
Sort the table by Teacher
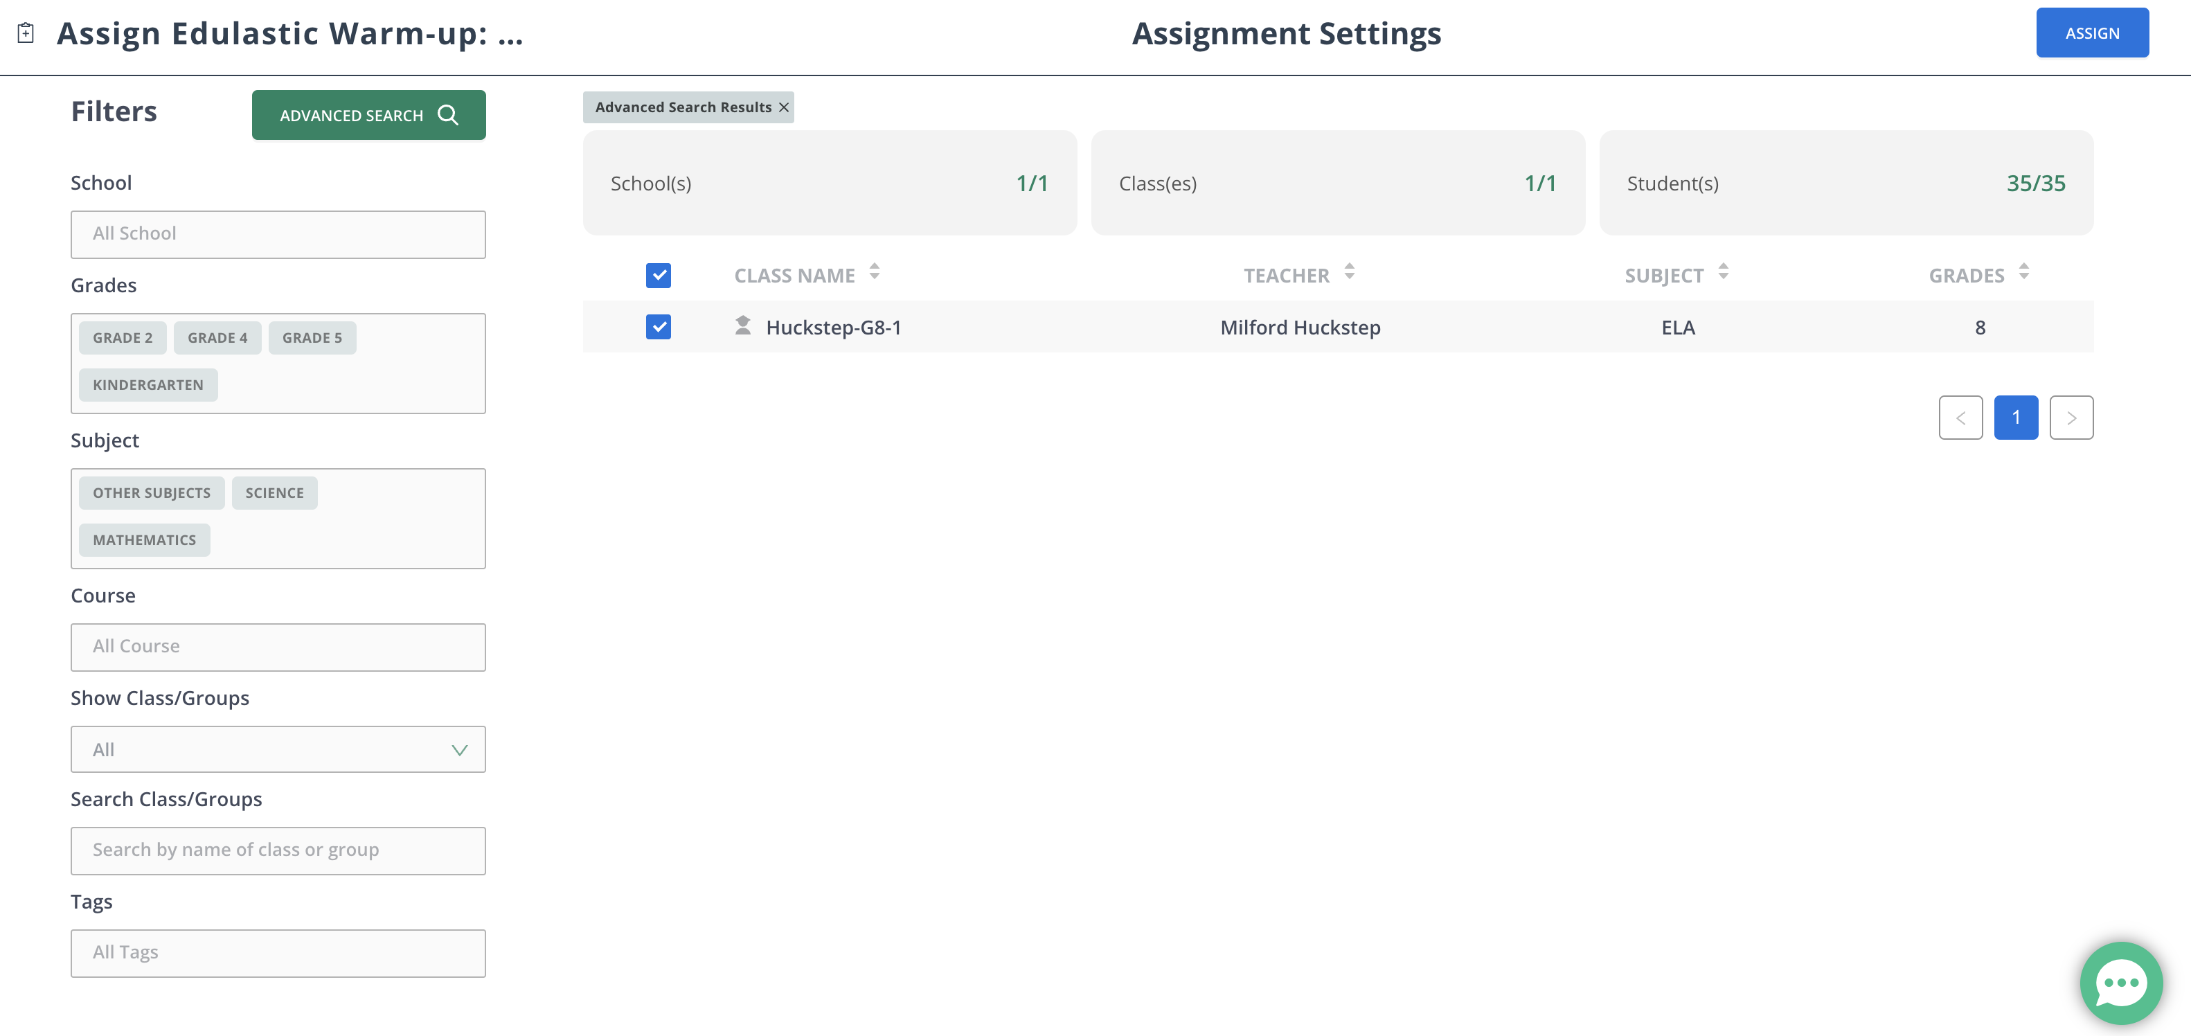click(1349, 273)
